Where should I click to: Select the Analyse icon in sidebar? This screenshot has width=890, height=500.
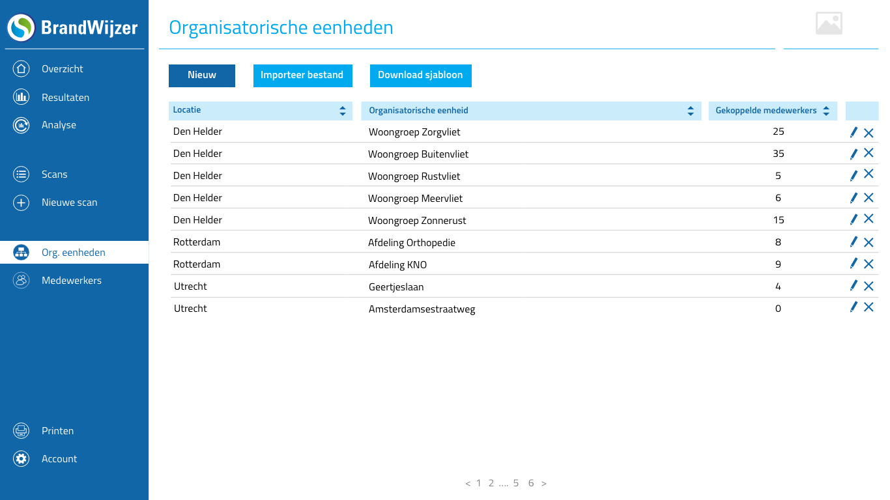[22, 125]
